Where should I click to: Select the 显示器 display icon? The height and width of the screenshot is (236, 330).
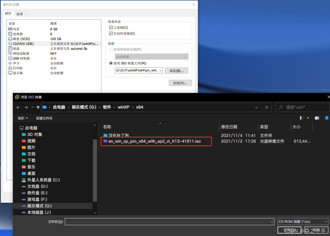tap(10, 73)
